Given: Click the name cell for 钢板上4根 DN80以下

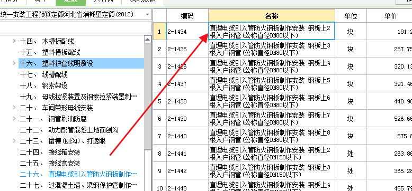Looking at the screenshot, I should [272, 66].
